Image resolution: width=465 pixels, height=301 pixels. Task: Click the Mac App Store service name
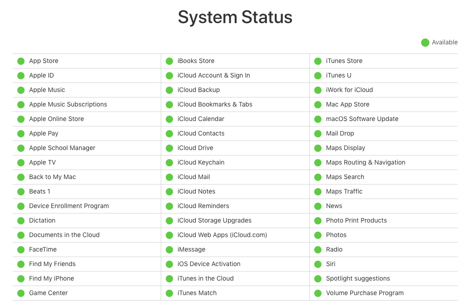click(x=348, y=104)
